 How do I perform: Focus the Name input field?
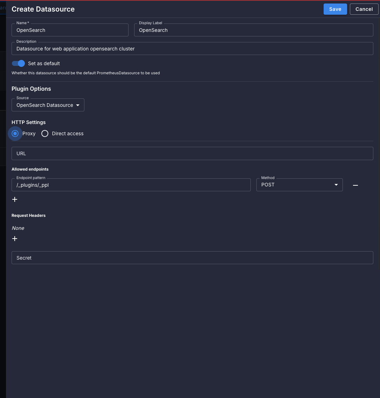70,30
